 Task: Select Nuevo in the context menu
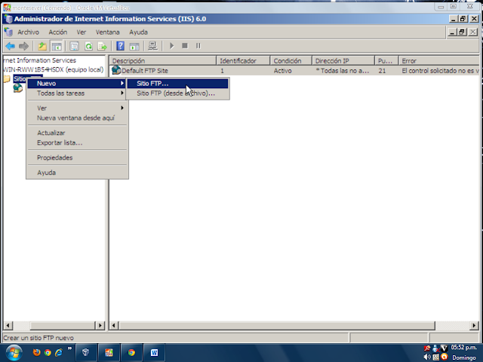pos(76,84)
